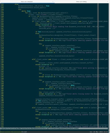
Task: Click 'client_socket.close()' on line 271
Action: [87, 35]
